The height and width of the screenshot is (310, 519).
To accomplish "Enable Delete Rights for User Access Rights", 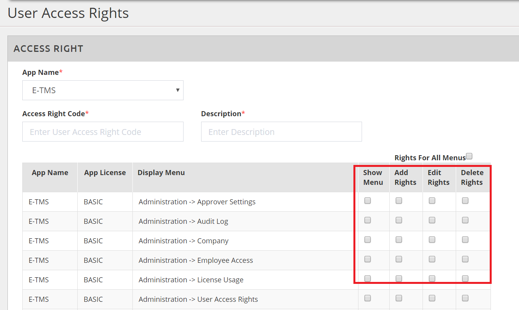I will (x=465, y=298).
